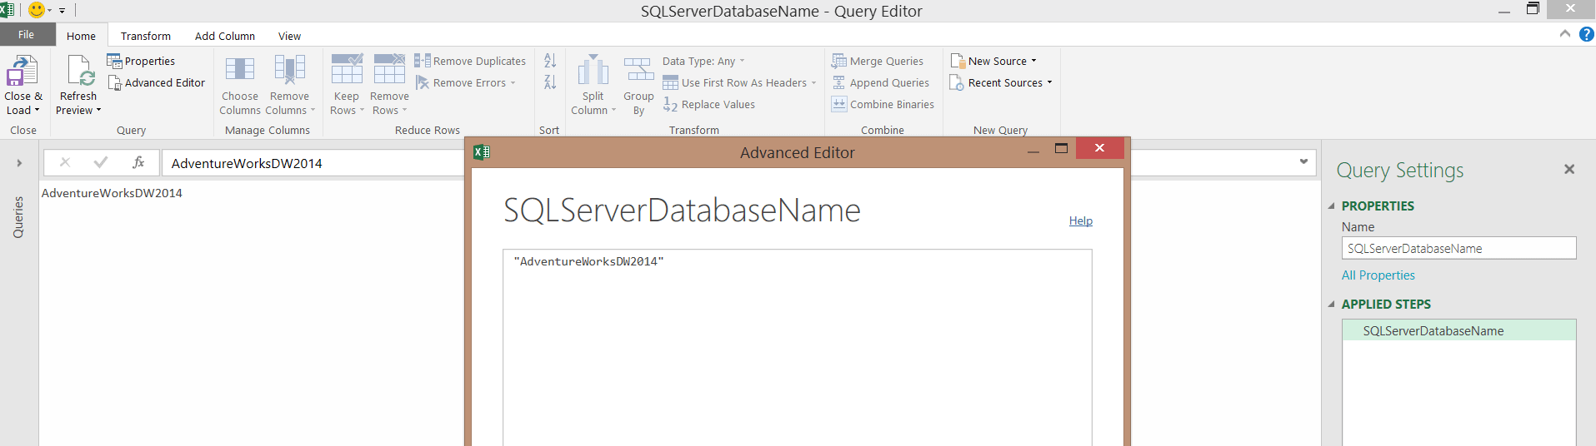Viewport: 1596px width, 446px height.
Task: Open the Add Column tab
Action: tap(224, 36)
